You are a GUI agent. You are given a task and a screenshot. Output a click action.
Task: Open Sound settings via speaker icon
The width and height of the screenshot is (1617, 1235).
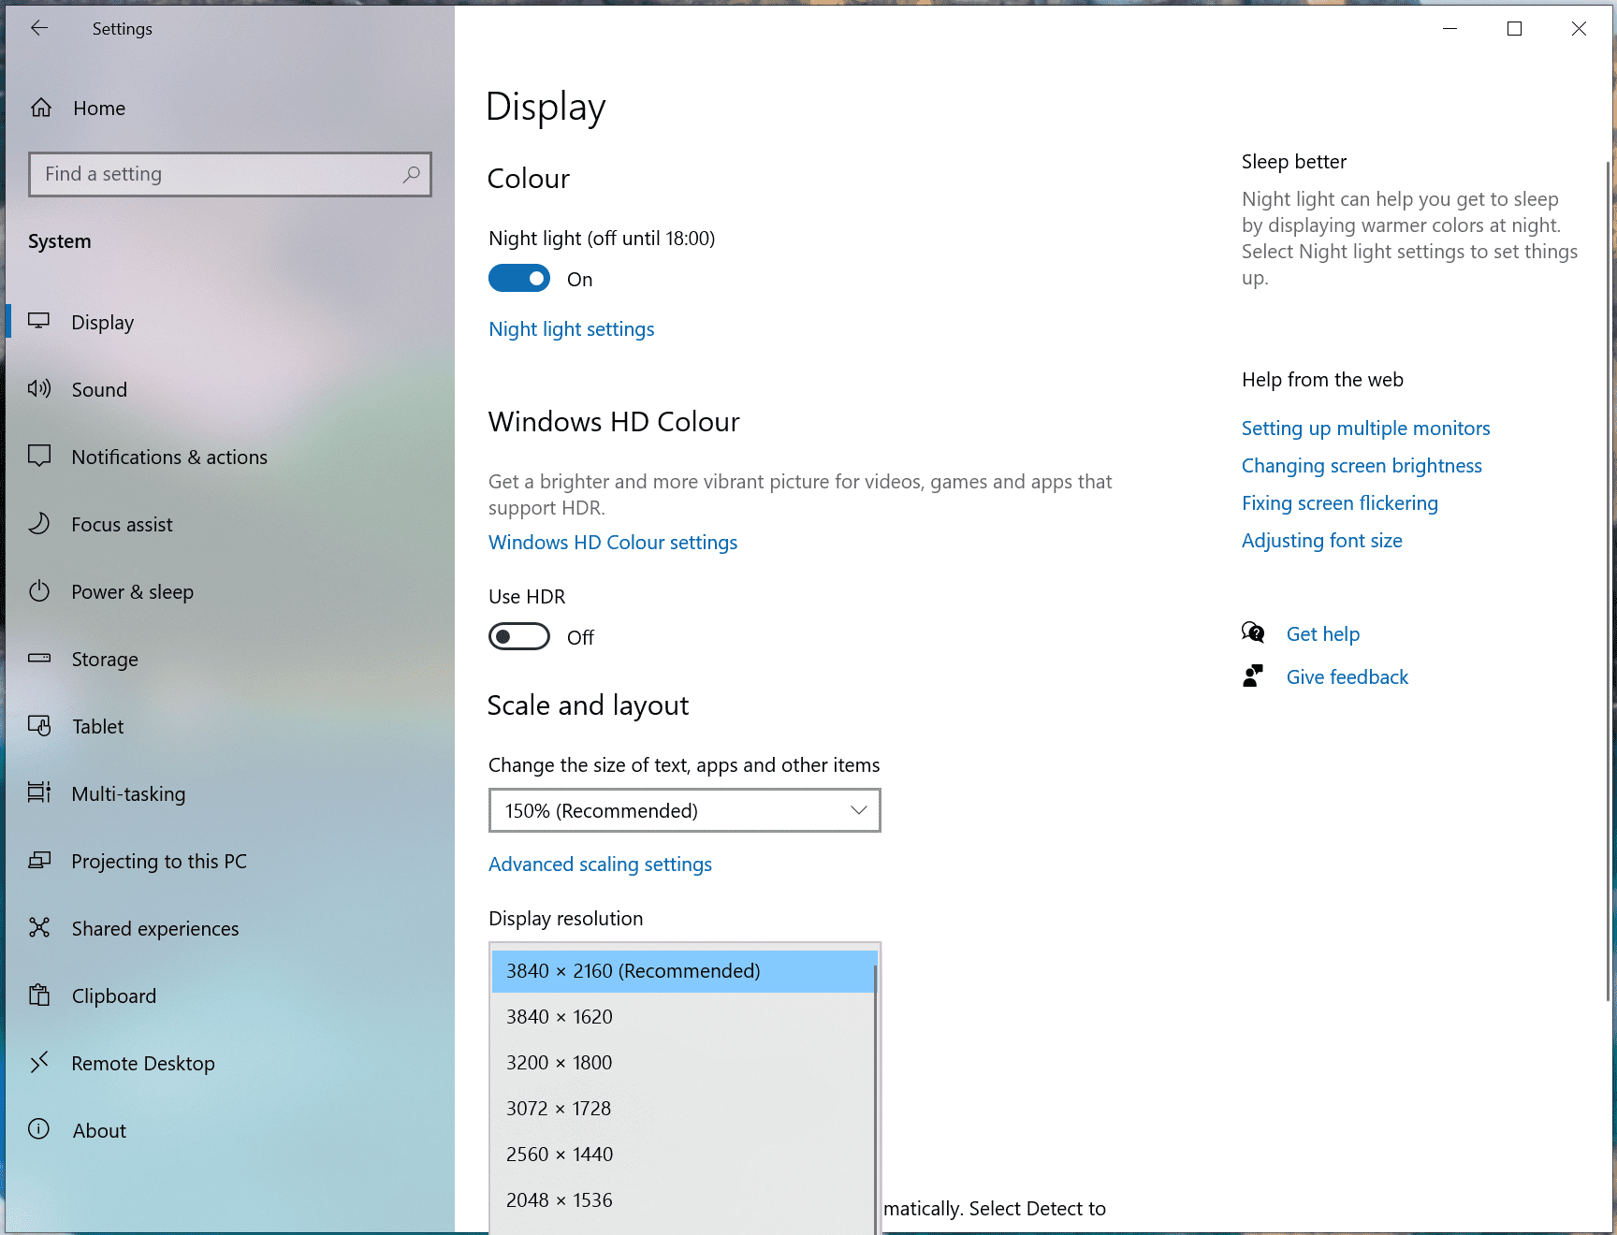pyautogui.click(x=39, y=389)
